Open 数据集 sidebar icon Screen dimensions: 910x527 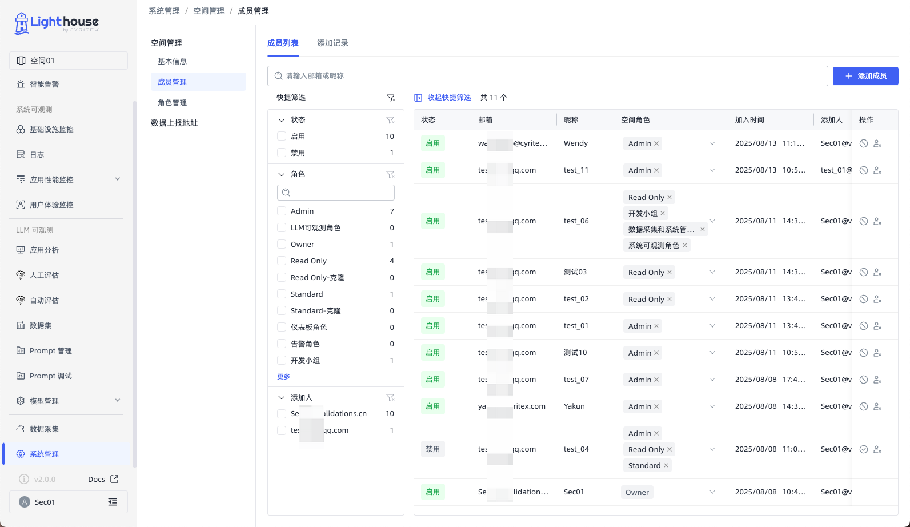click(x=21, y=325)
